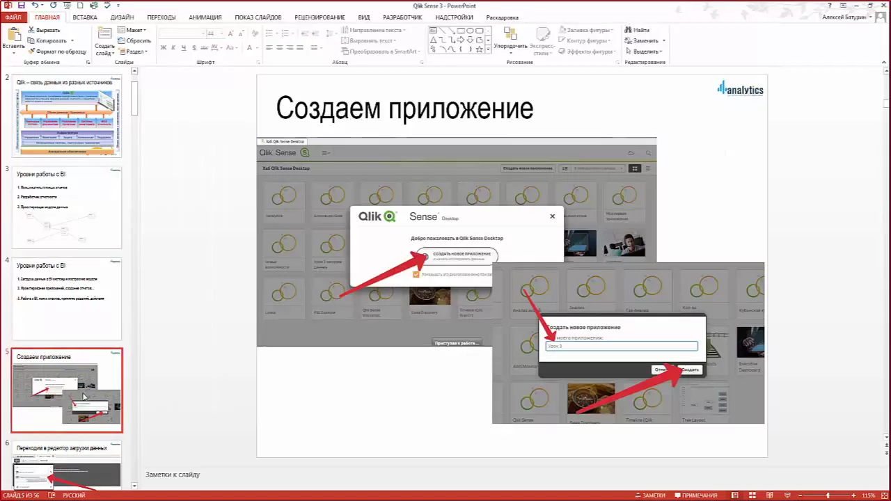Select slide 2 thumbnail about Qlik data
The height and width of the screenshot is (501, 891).
point(66,116)
